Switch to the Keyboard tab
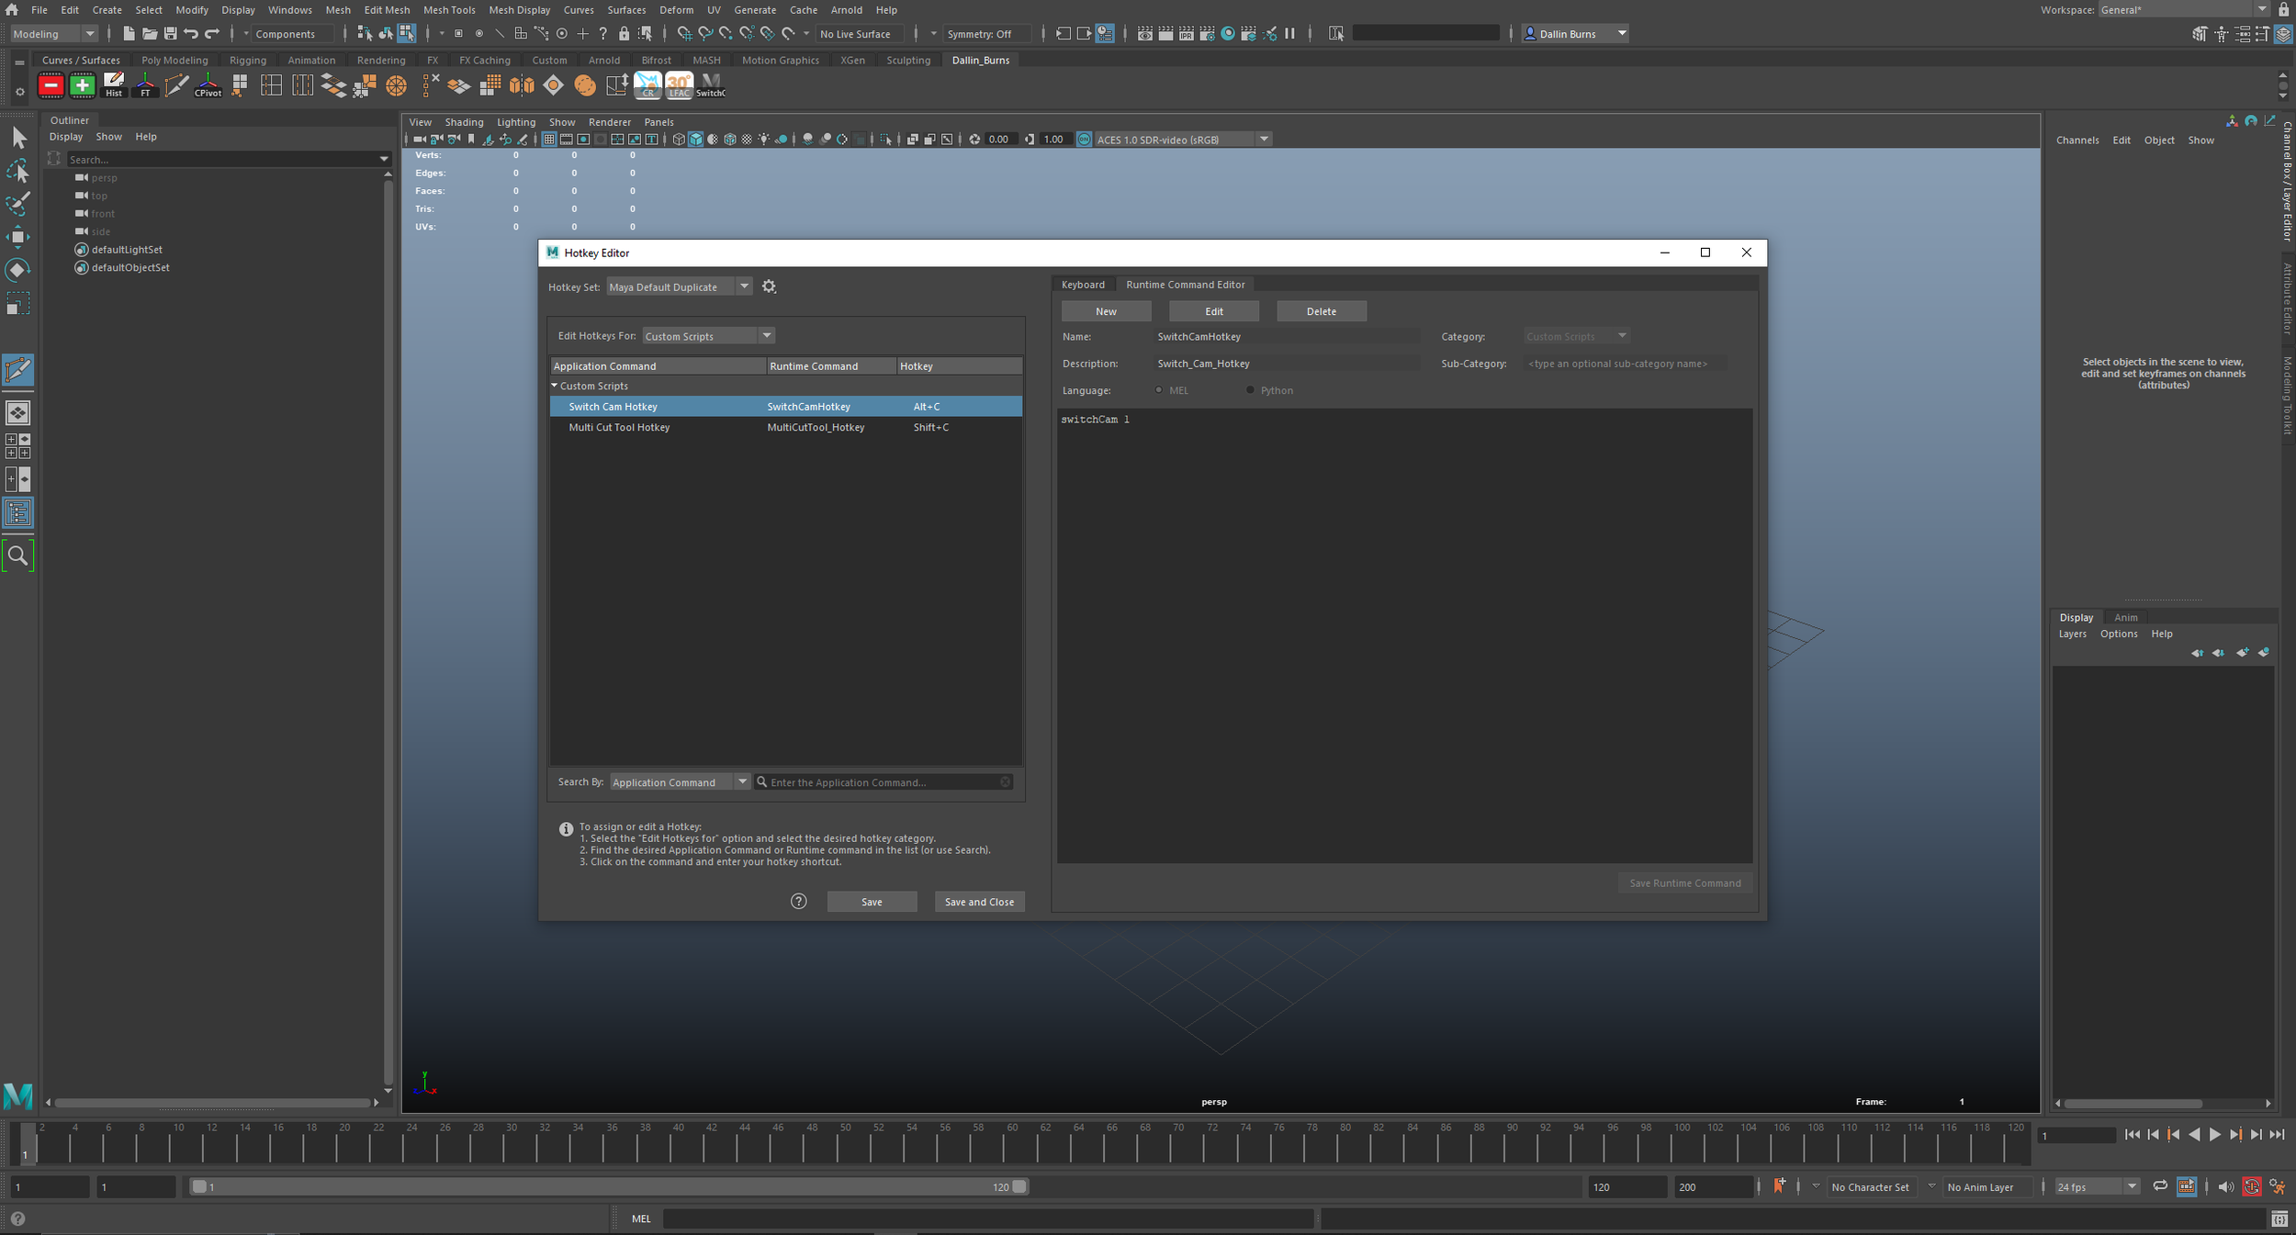The height and width of the screenshot is (1235, 2296). [1083, 285]
